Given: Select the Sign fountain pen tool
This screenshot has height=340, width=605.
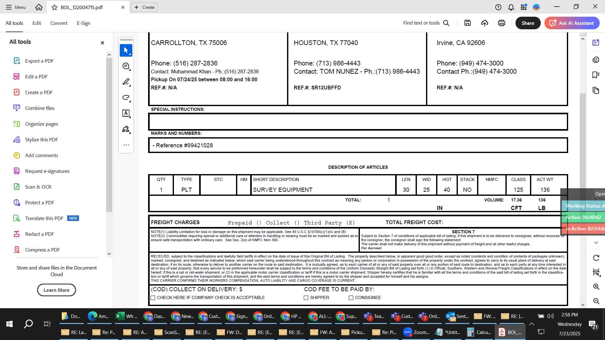Looking at the screenshot, I should tap(126, 129).
